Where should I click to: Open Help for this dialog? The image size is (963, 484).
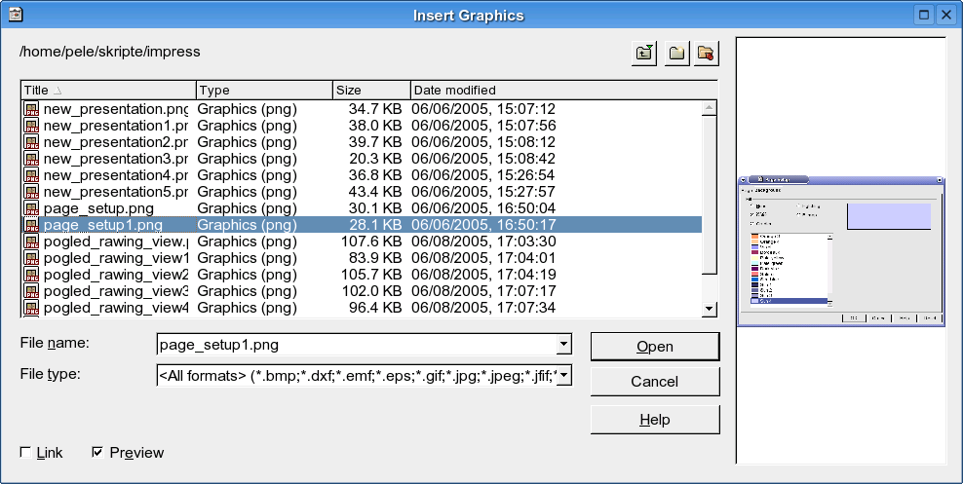pos(655,420)
